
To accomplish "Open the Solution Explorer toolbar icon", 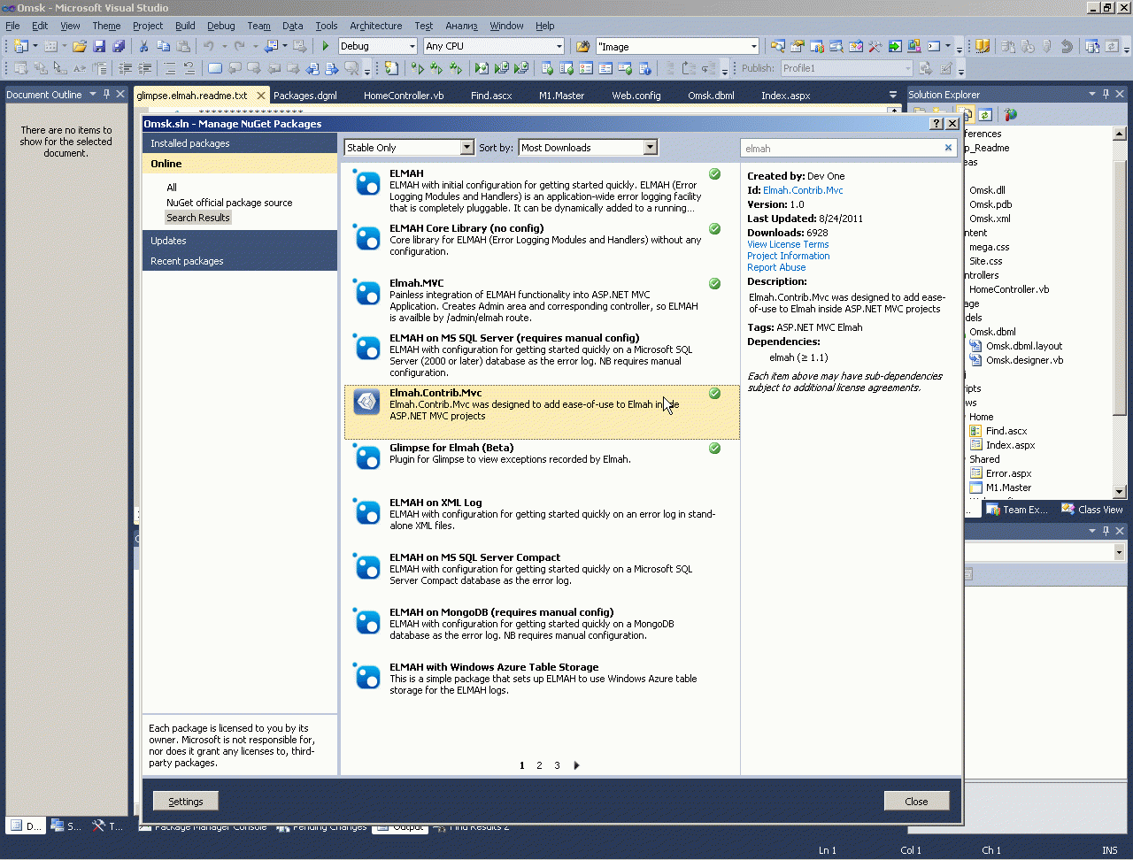I will point(778,46).
